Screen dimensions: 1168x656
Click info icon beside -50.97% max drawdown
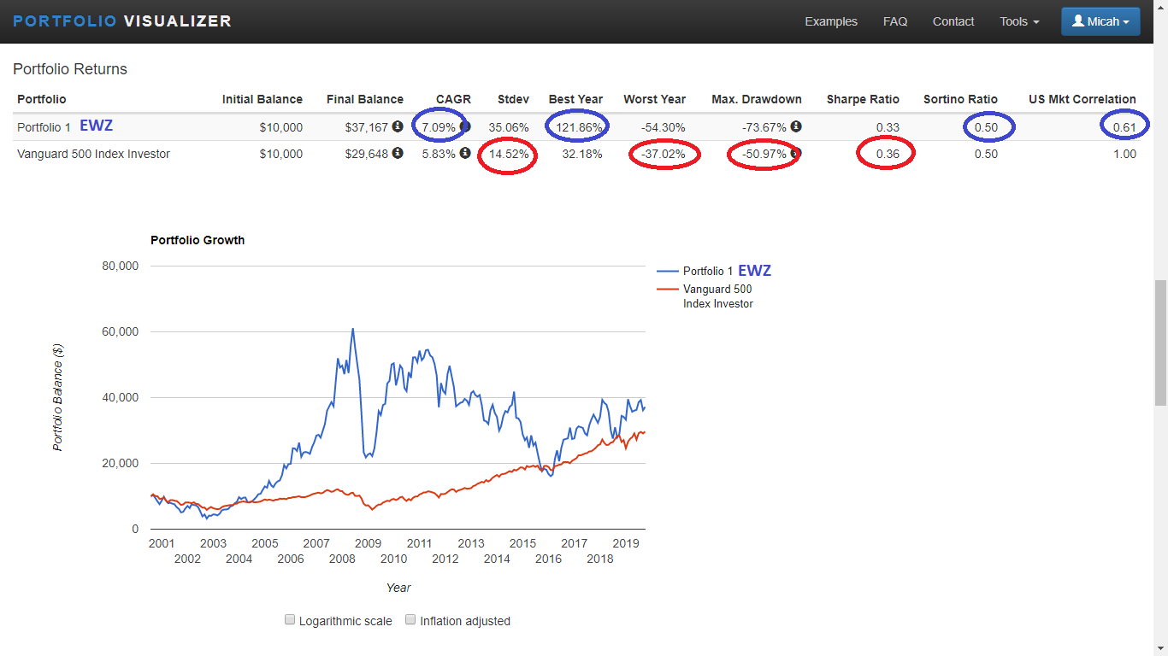click(x=794, y=154)
